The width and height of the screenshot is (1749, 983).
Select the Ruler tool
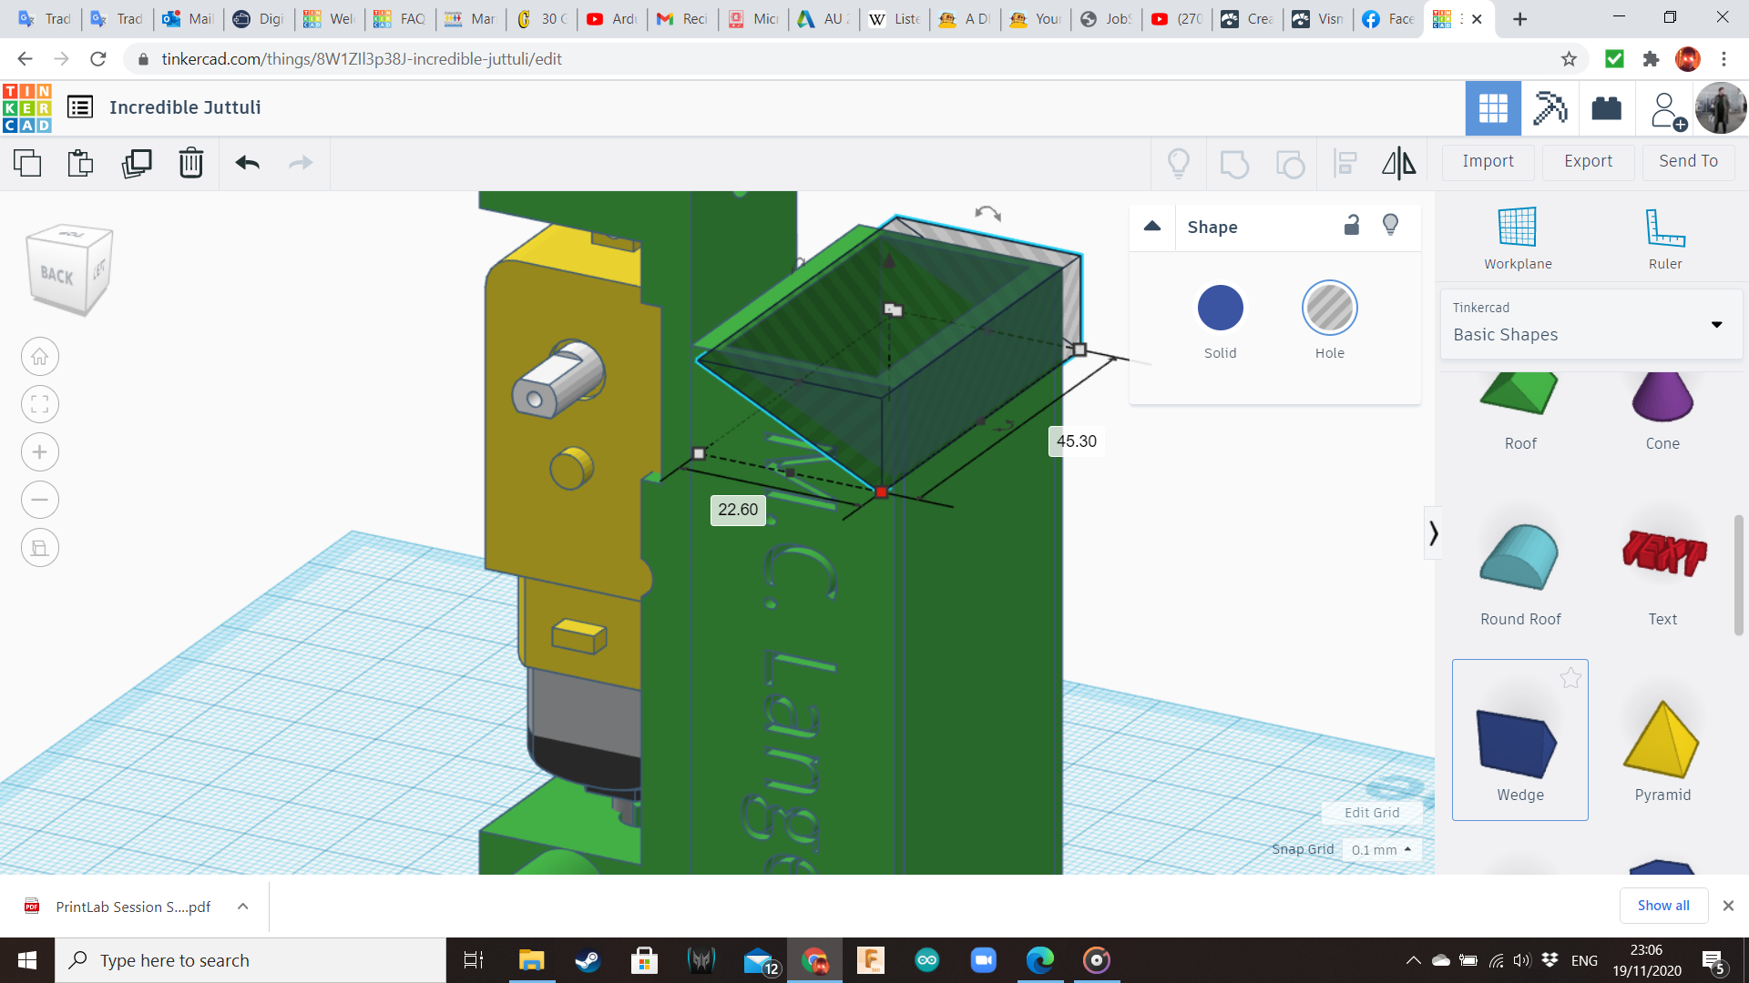tap(1664, 238)
